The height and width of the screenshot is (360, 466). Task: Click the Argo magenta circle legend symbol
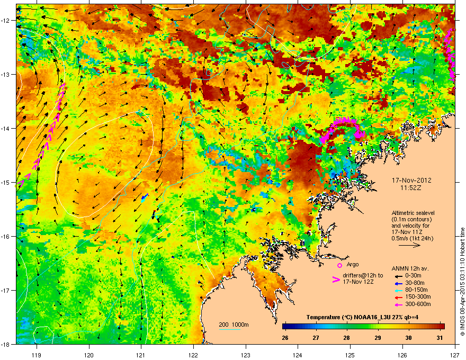339,265
